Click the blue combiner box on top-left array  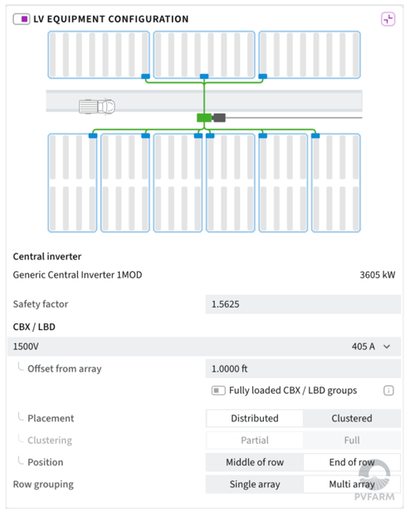coord(145,76)
